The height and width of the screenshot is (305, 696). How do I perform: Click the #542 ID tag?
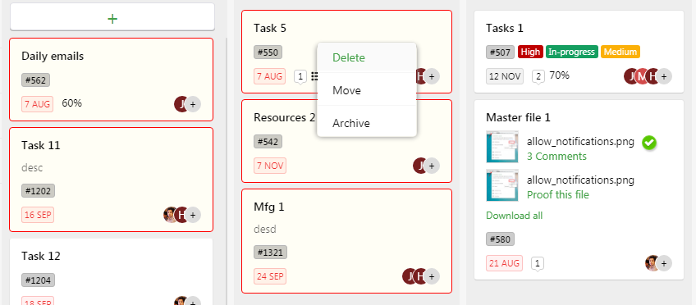pyautogui.click(x=268, y=142)
